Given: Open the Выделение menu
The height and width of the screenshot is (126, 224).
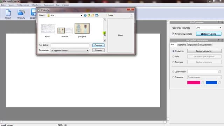Looking at the screenshot, I should [x=49, y=5].
